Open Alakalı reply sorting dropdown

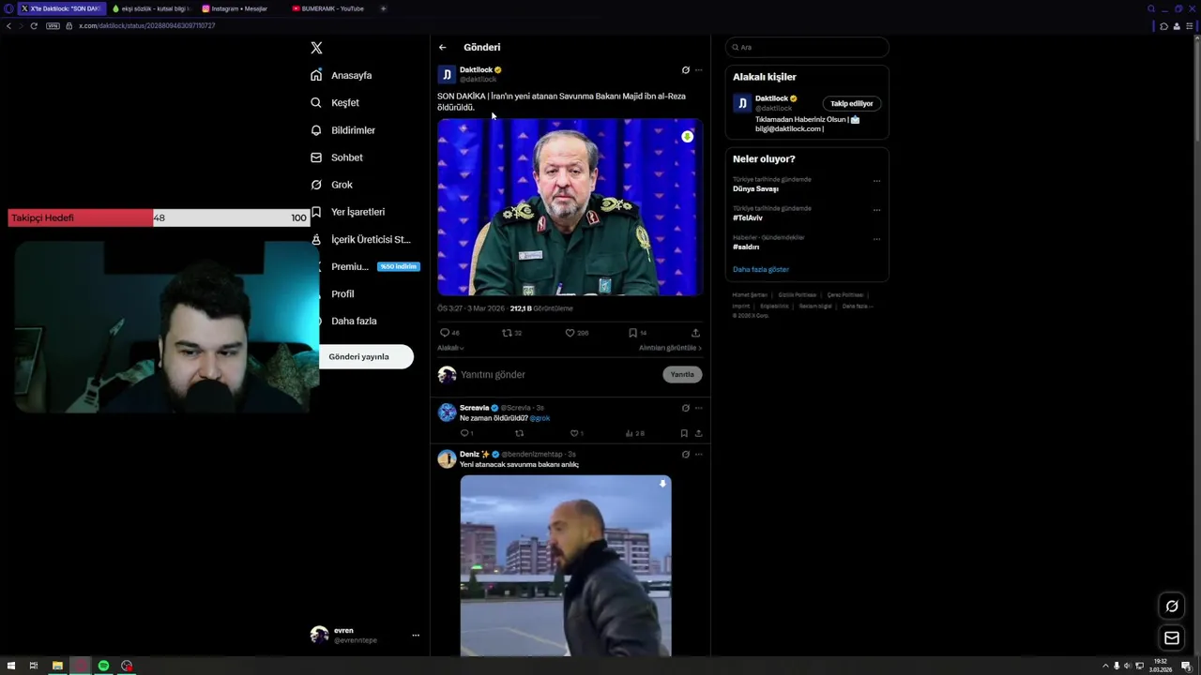pyautogui.click(x=450, y=348)
